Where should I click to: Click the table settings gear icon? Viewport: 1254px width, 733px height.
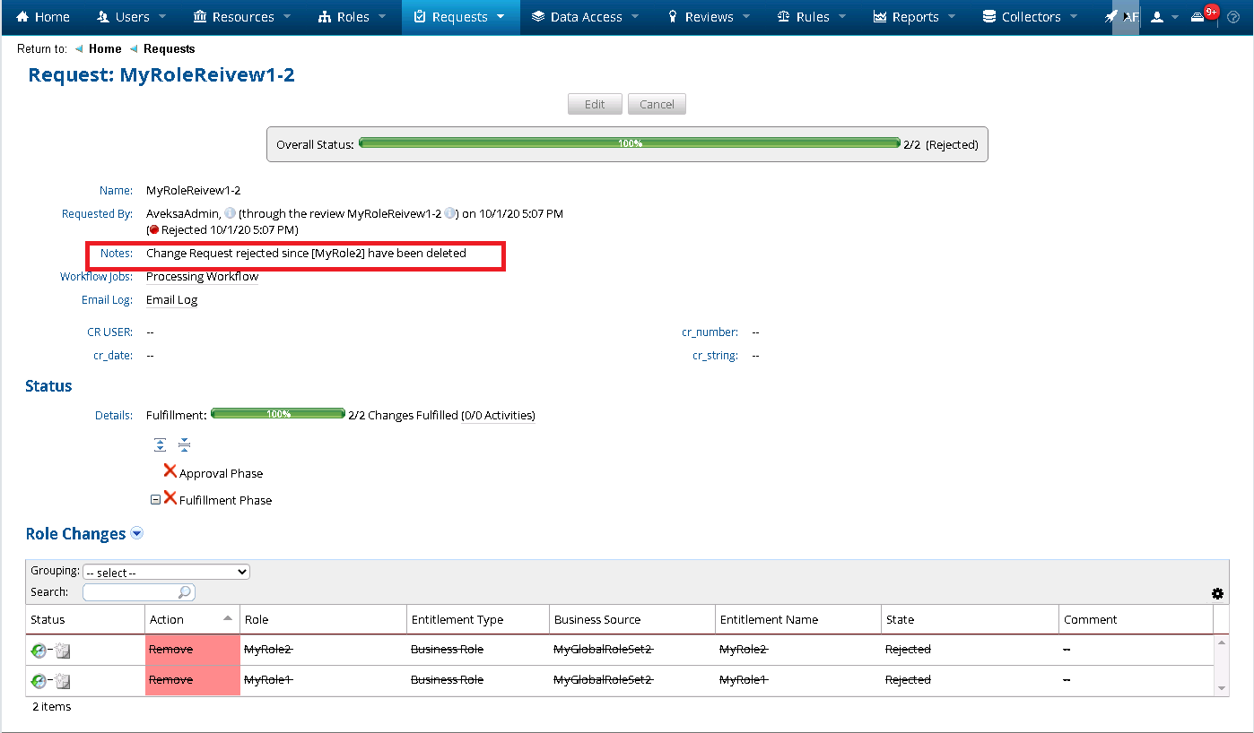click(x=1217, y=593)
